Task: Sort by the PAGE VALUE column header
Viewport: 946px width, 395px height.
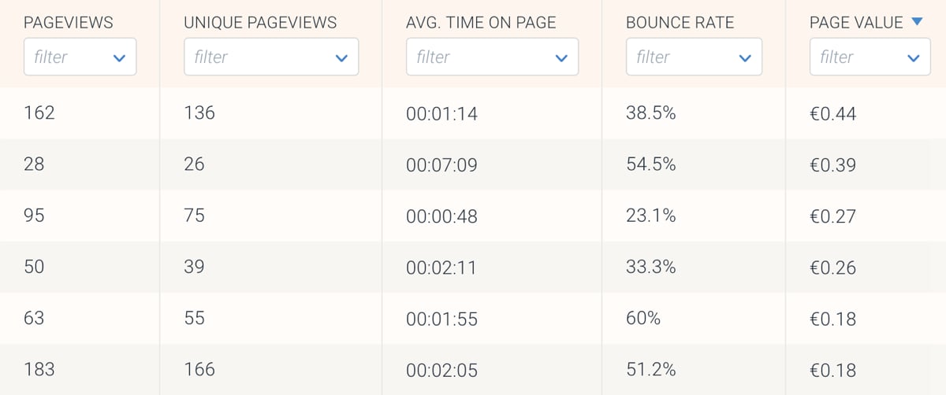Action: pos(856,23)
